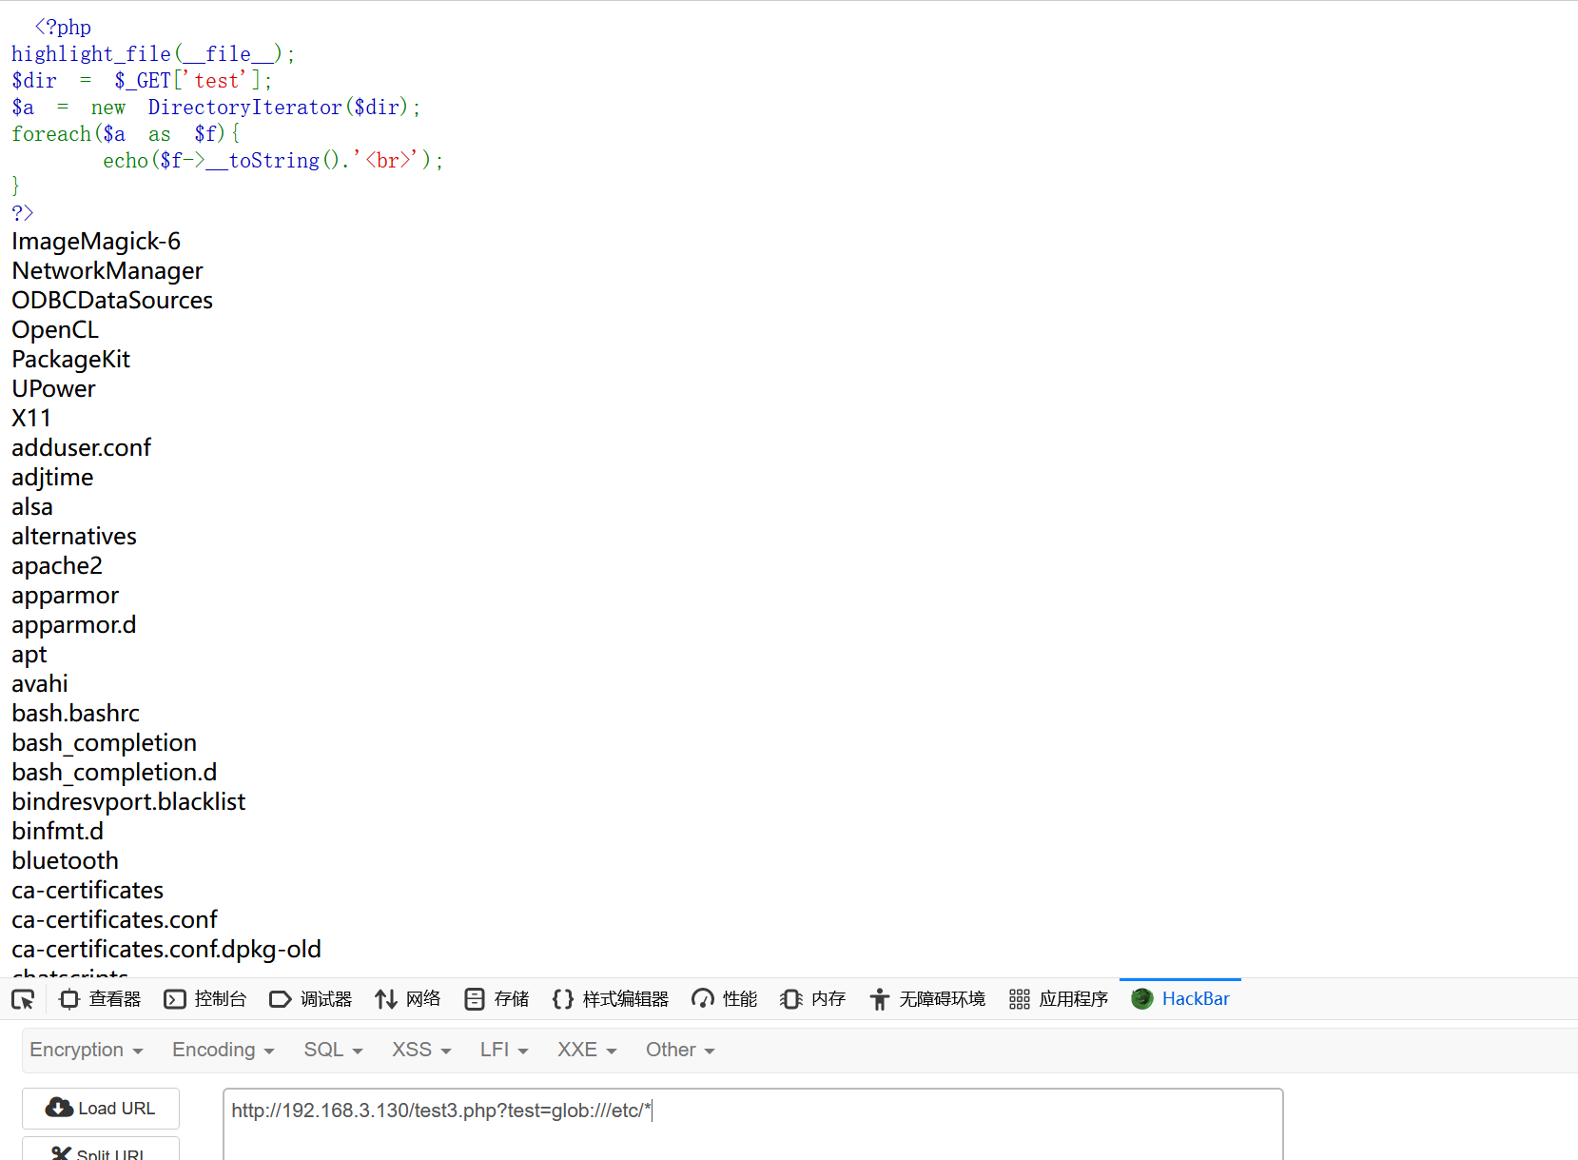The width and height of the screenshot is (1578, 1160).
Task: Click the 'bindresvport.blacklist' entry
Action: click(x=128, y=802)
